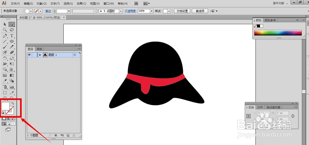Select the Free Transform tool
This screenshot has height=145, width=309.
point(12,64)
